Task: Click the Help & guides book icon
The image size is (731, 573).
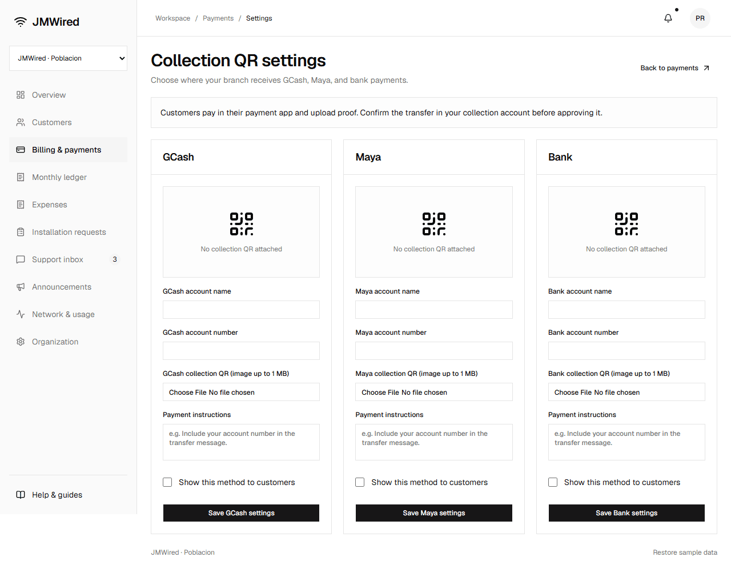Action: click(21, 495)
